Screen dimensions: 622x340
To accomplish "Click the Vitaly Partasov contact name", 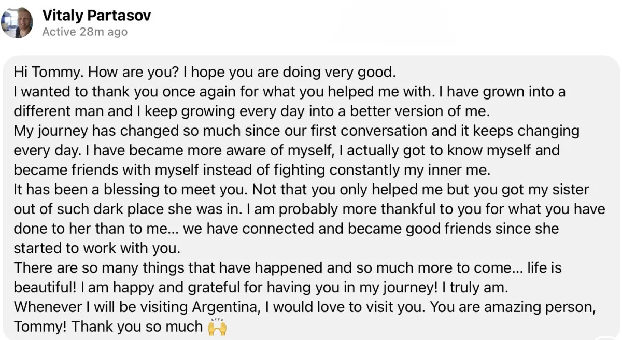I will pos(96,15).
